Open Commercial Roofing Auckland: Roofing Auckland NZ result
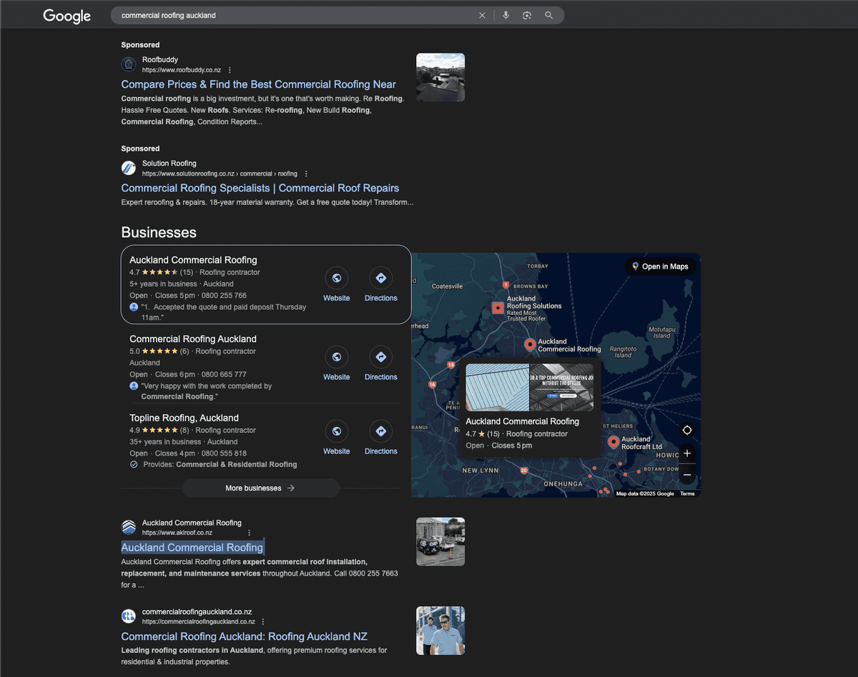Viewport: 858px width, 677px height. pyautogui.click(x=244, y=636)
